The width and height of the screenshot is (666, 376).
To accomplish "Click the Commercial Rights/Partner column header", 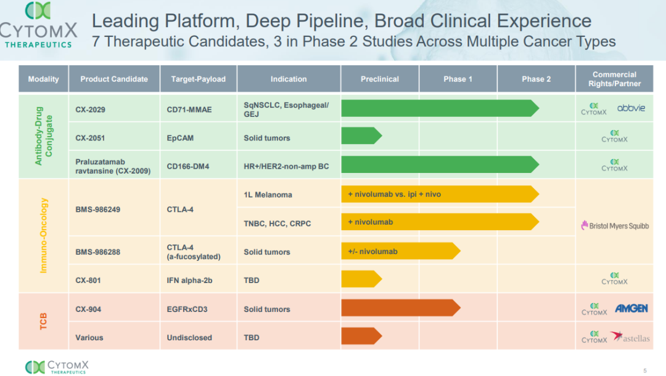I will tap(614, 79).
